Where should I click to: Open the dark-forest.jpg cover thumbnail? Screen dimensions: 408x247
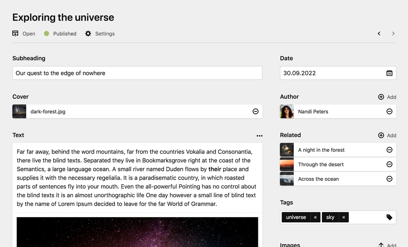[x=19, y=111]
